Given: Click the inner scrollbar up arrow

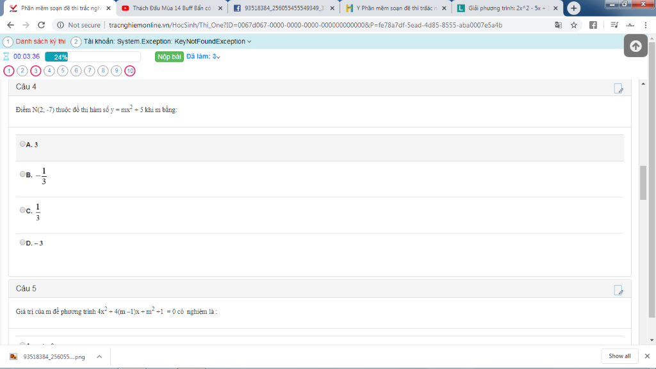Looking at the screenshot, I should coord(643,84).
